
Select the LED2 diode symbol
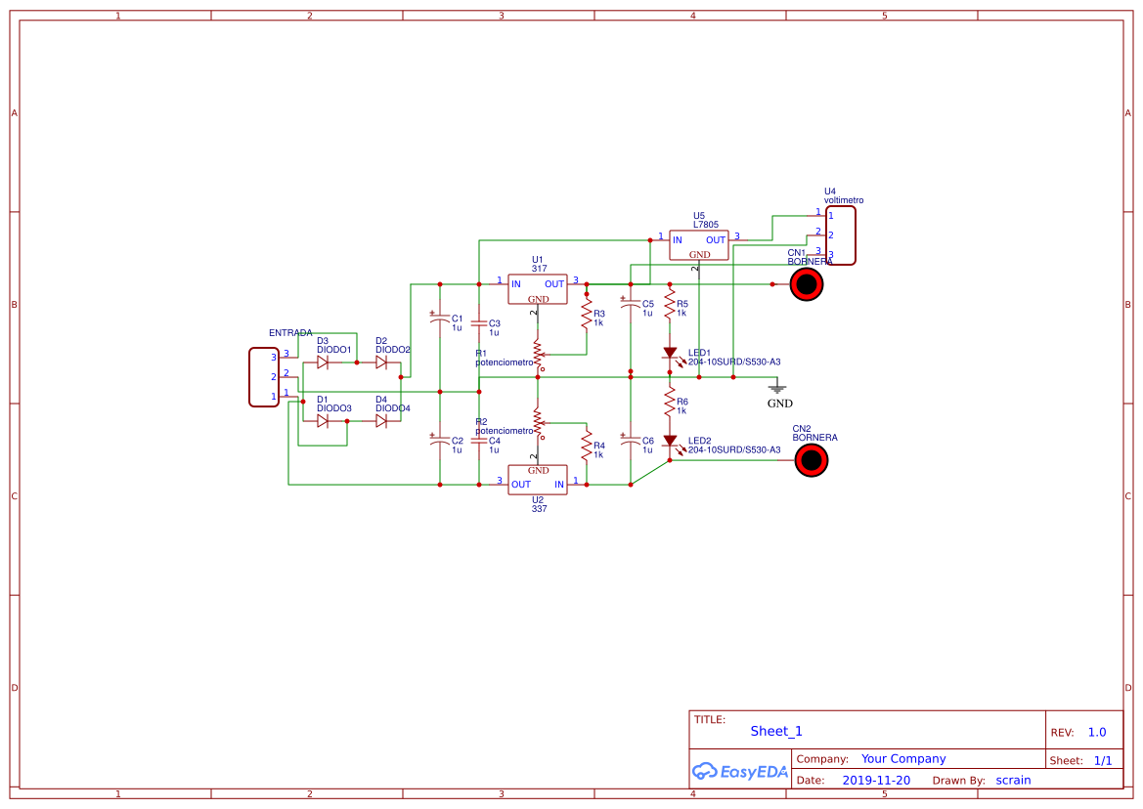point(670,442)
